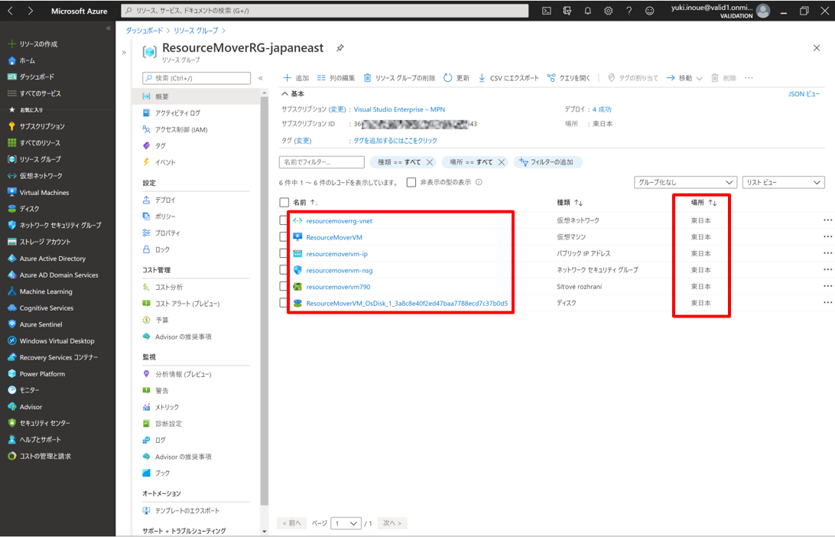Click the Power Platform sidebar icon

click(x=12, y=373)
